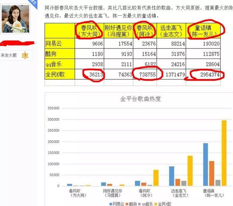The width and height of the screenshot is (233, 206).
Task: Click the yellow 全民K歌 legend swatch
Action: point(156,204)
